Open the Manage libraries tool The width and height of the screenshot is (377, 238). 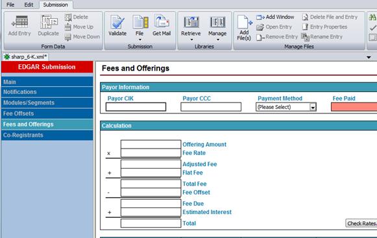pos(217,25)
